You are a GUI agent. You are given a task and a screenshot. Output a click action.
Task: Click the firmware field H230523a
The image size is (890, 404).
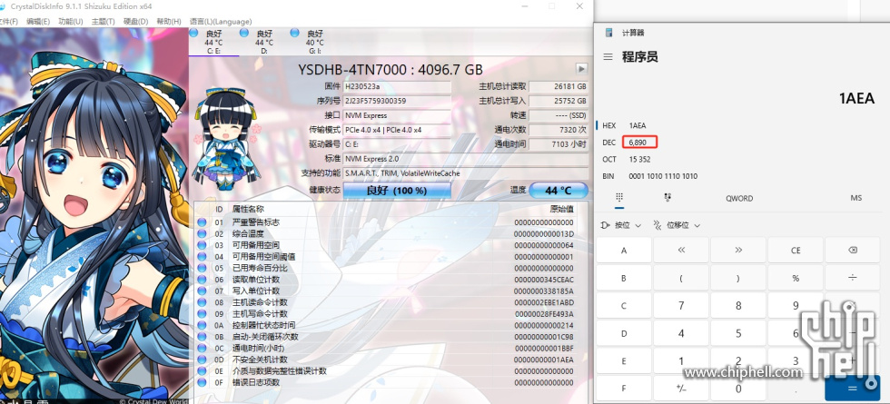click(397, 87)
